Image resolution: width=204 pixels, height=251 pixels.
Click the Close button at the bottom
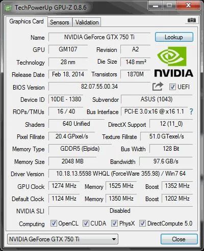(x=179, y=239)
